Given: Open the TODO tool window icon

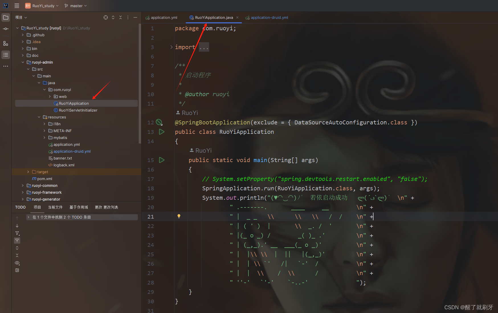Looking at the screenshot, I should click(6, 55).
